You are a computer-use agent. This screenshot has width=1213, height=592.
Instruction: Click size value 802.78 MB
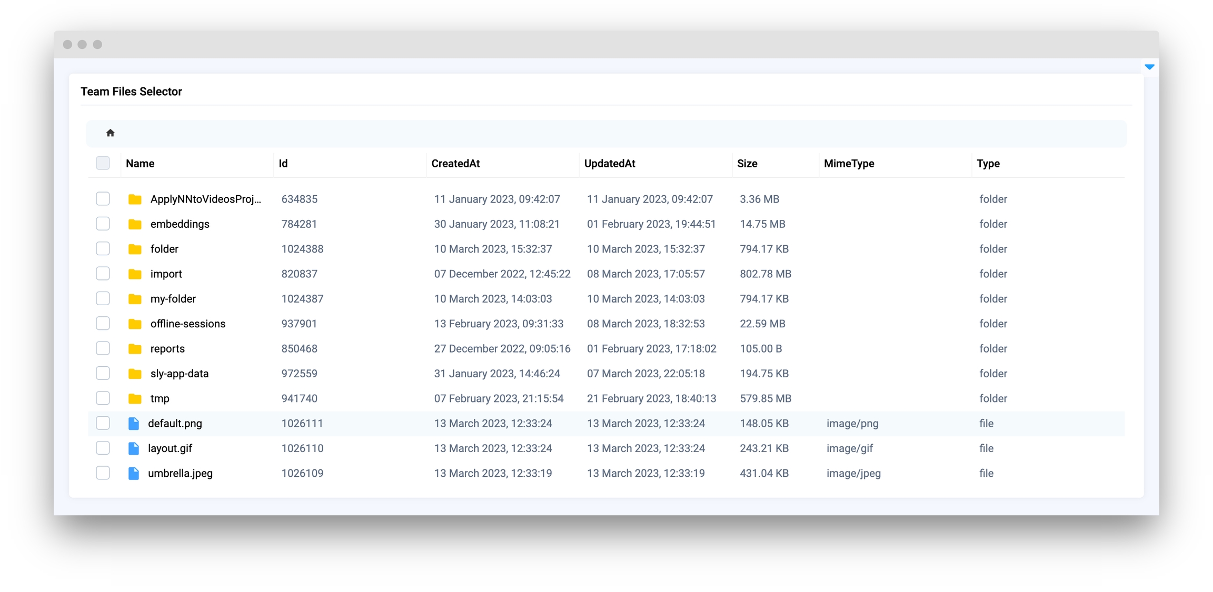point(765,274)
